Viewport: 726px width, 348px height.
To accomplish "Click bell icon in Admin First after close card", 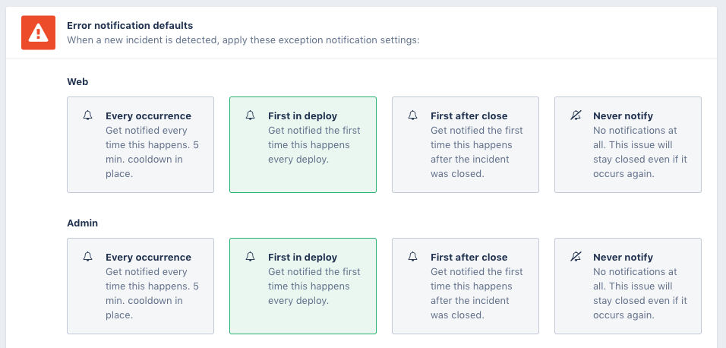I will 413,258.
